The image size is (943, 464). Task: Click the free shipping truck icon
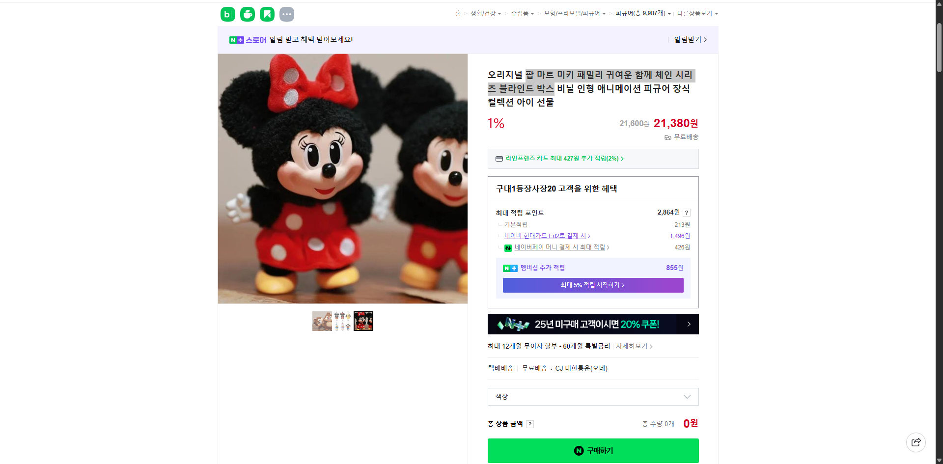pyautogui.click(x=667, y=137)
